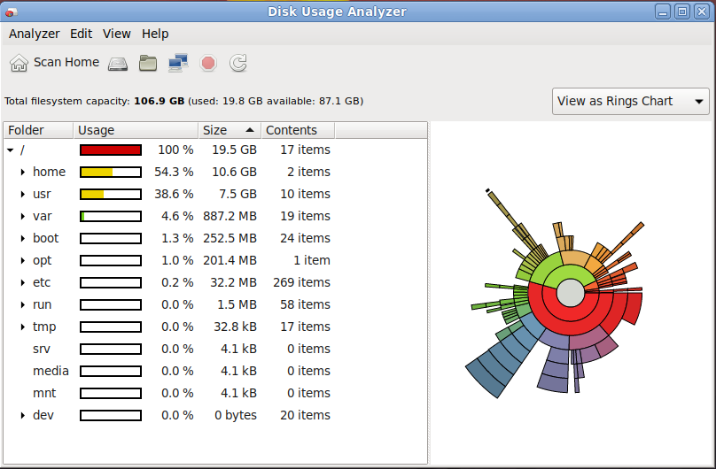
Task: Scan filesystem using the hard drive icon
Action: (x=118, y=63)
